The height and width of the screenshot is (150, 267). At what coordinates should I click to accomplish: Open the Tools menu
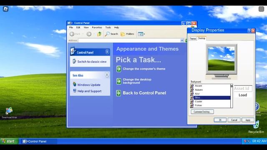click(x=108, y=27)
